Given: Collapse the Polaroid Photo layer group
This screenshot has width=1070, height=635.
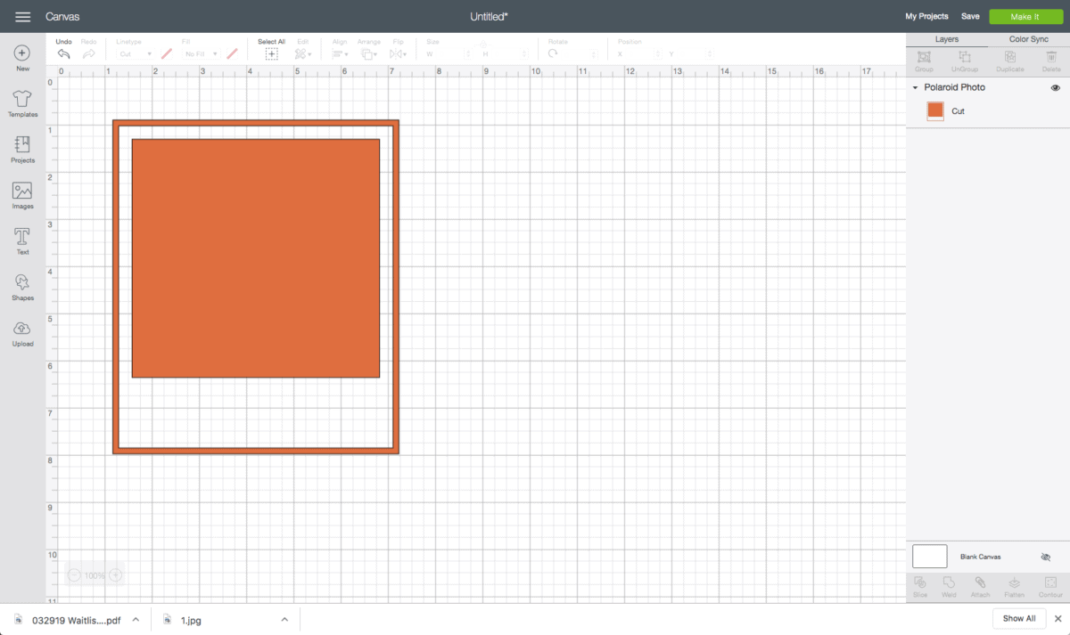Looking at the screenshot, I should click(915, 88).
